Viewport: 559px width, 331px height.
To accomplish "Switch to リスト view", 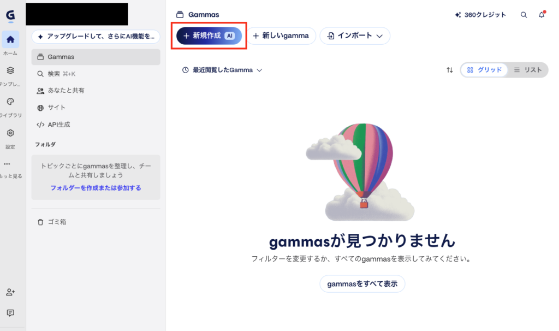I will point(528,70).
